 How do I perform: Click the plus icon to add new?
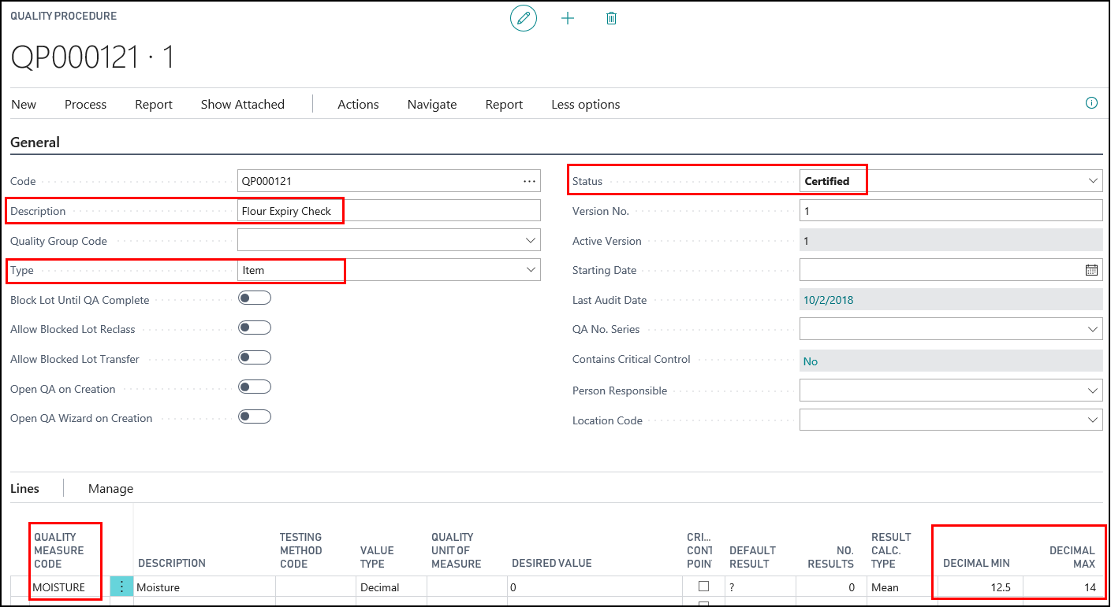point(567,18)
